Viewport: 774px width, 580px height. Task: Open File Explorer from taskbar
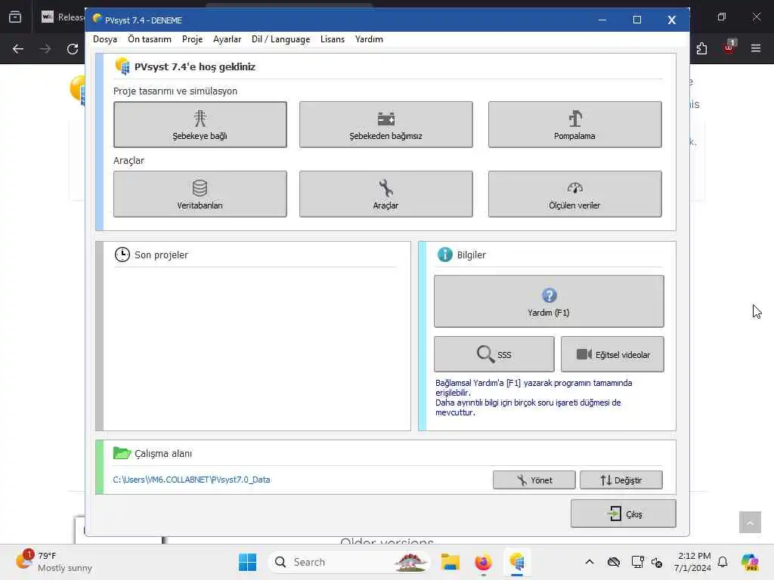coord(450,562)
